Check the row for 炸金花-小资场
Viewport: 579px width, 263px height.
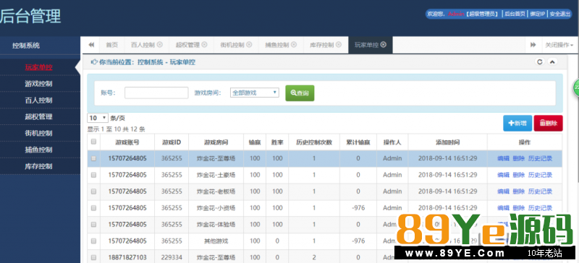[93, 207]
